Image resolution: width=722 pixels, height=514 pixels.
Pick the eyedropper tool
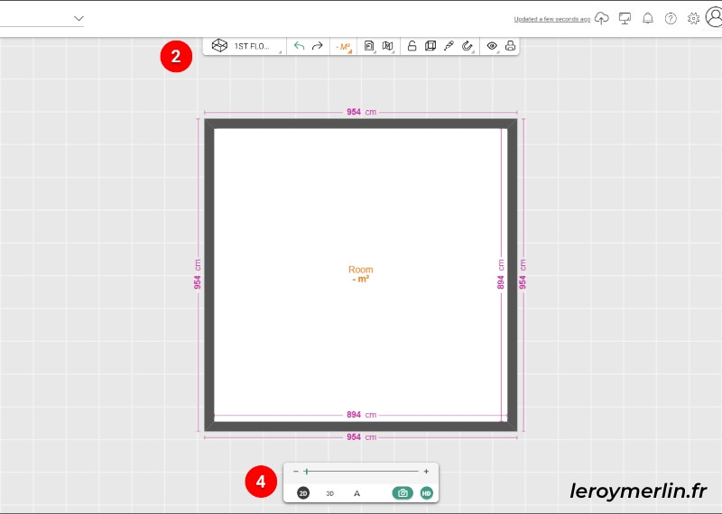point(449,46)
